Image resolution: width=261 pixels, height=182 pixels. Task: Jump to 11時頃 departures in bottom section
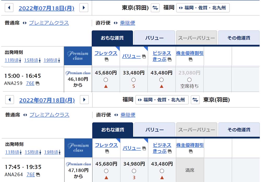(x=13, y=152)
